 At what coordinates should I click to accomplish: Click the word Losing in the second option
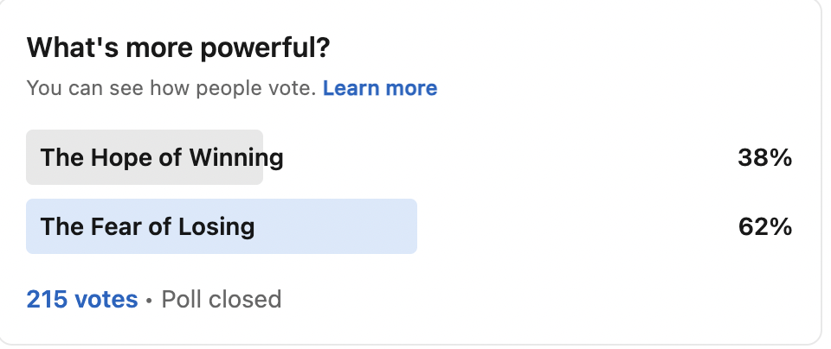point(216,227)
